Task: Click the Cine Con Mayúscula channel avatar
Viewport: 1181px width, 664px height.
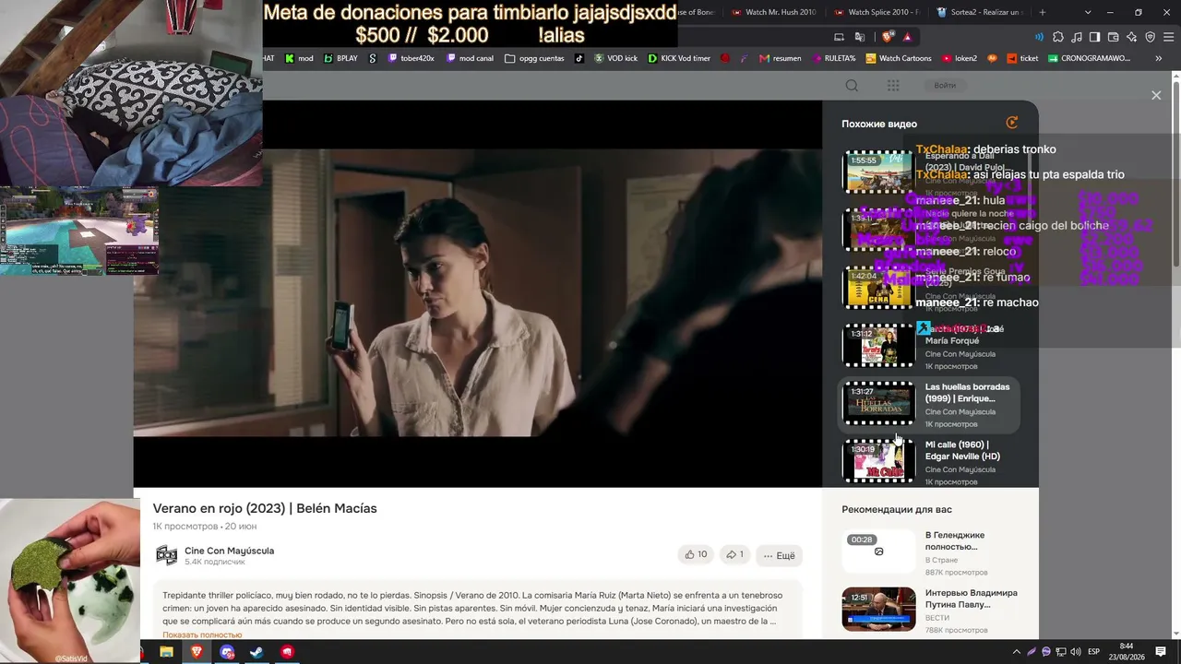Action: coord(166,554)
